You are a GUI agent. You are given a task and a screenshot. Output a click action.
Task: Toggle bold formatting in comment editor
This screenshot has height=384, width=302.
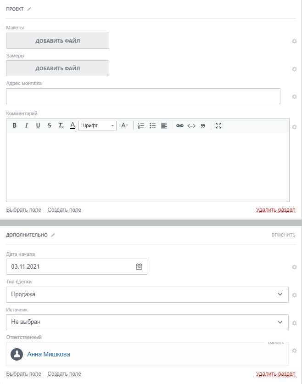point(14,126)
